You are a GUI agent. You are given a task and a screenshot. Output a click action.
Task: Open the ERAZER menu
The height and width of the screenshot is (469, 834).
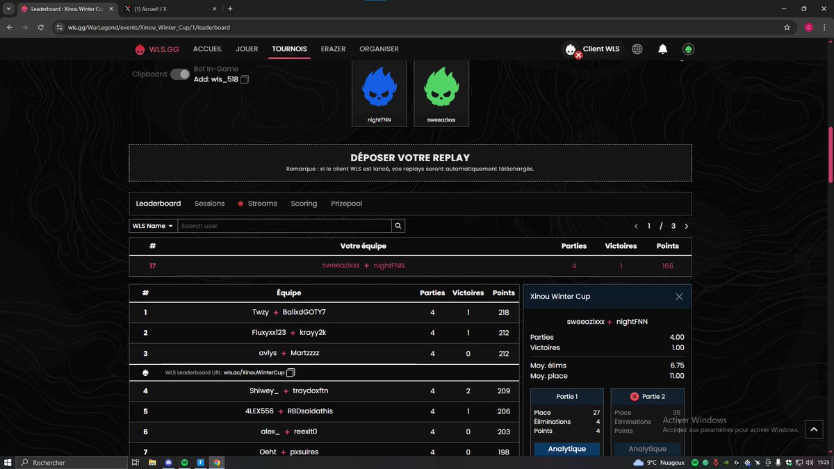pyautogui.click(x=333, y=49)
